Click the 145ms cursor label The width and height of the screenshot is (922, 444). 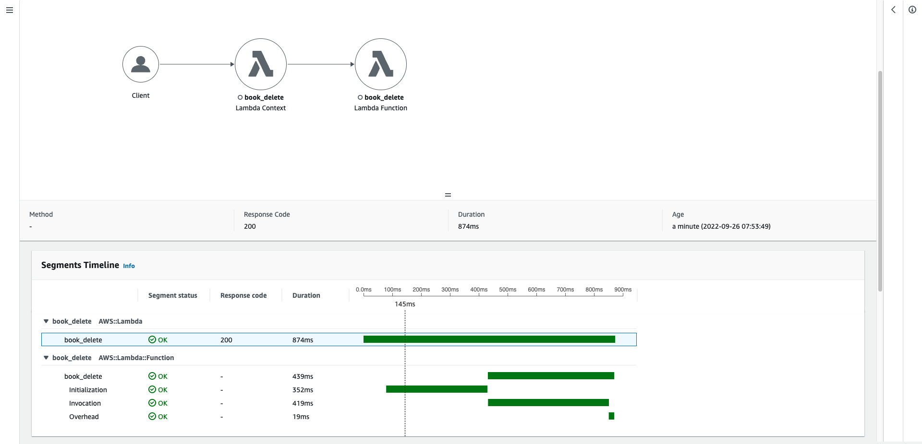(405, 304)
